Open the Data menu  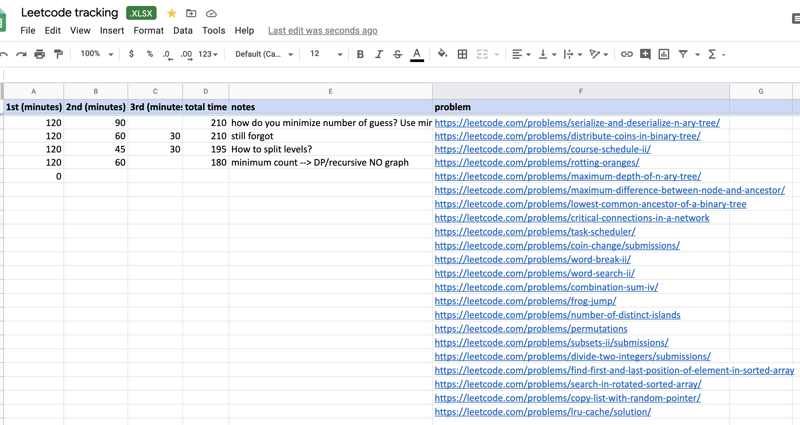point(183,30)
